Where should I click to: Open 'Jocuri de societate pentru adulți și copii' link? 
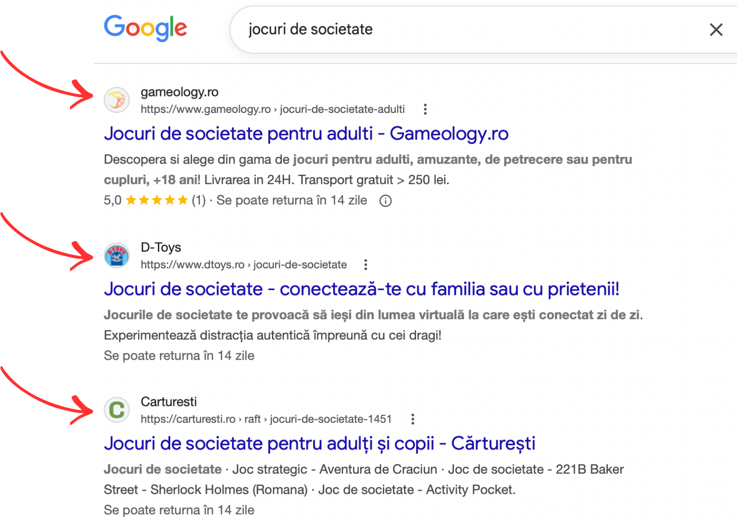pos(319,444)
